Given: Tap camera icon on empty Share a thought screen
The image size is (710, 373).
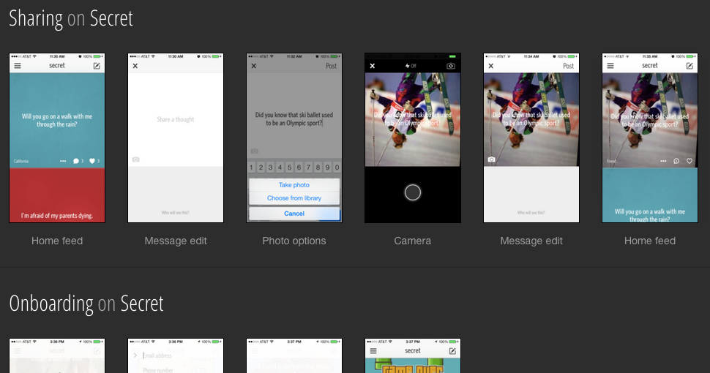Looking at the screenshot, I should coord(136,159).
